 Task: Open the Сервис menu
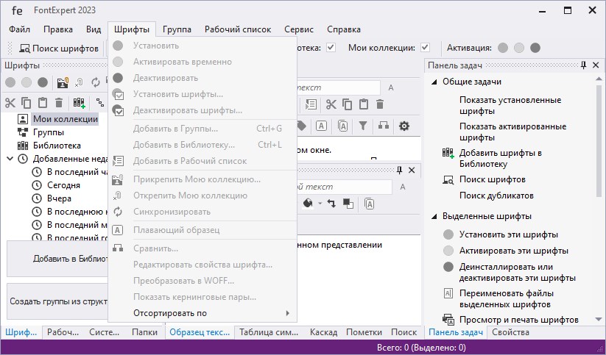coord(299,29)
